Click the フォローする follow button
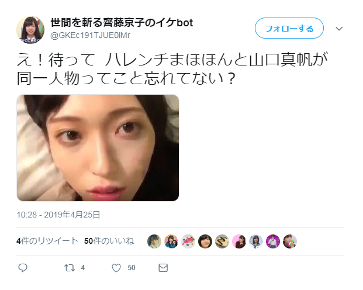Viewport: 363px width, 290px height. click(289, 28)
